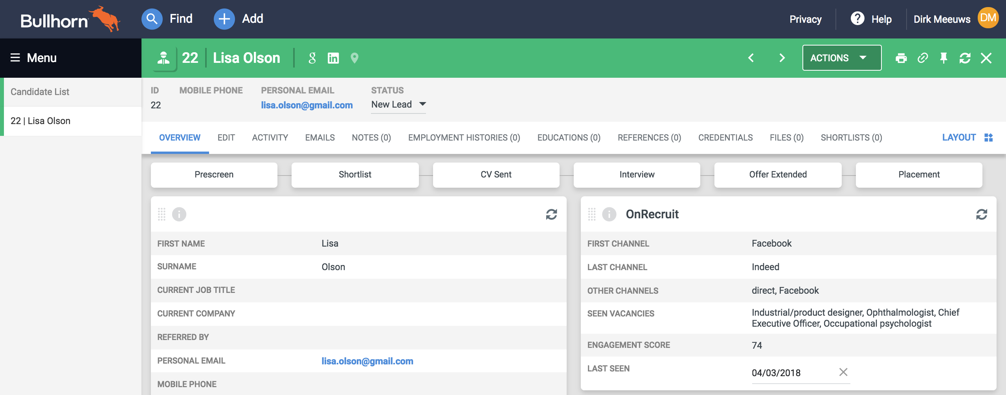Open lisa.olson@gmail.com link in header
The image size is (1006, 395).
(307, 105)
